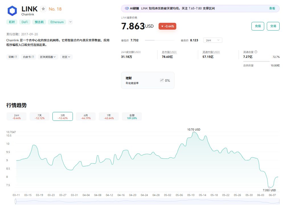Select the 24H trend tab
This screenshot has height=212, width=295.
(17, 117)
